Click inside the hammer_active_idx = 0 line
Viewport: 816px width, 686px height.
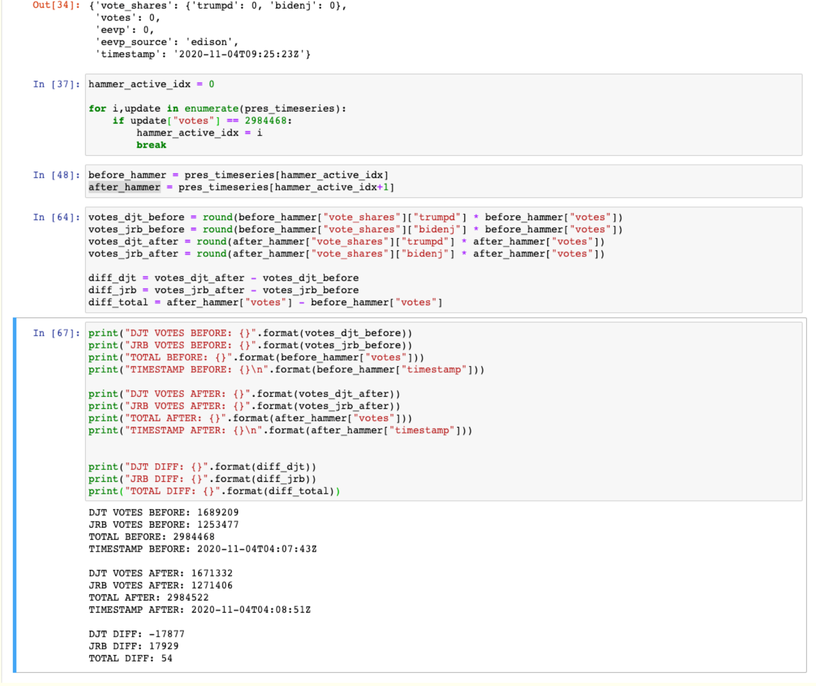(151, 84)
